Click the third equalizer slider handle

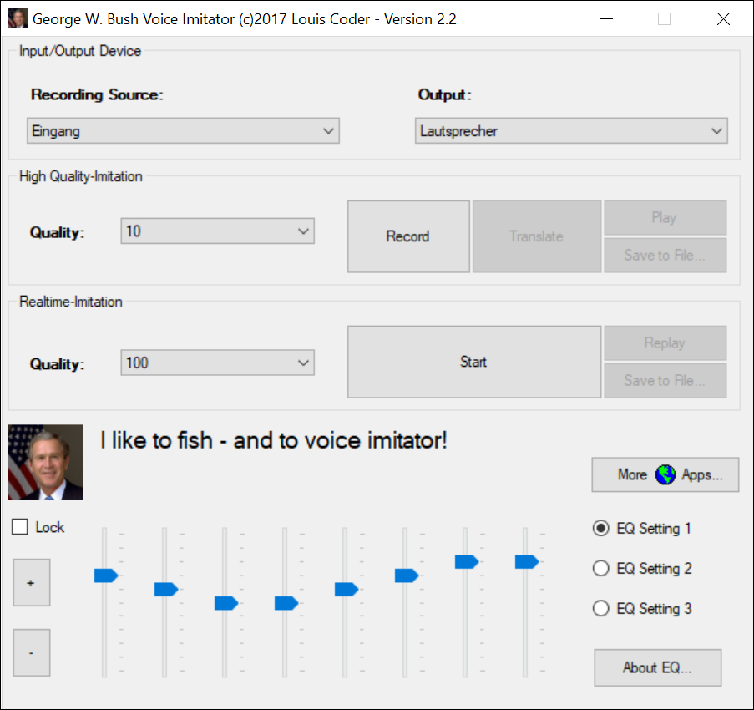[225, 603]
